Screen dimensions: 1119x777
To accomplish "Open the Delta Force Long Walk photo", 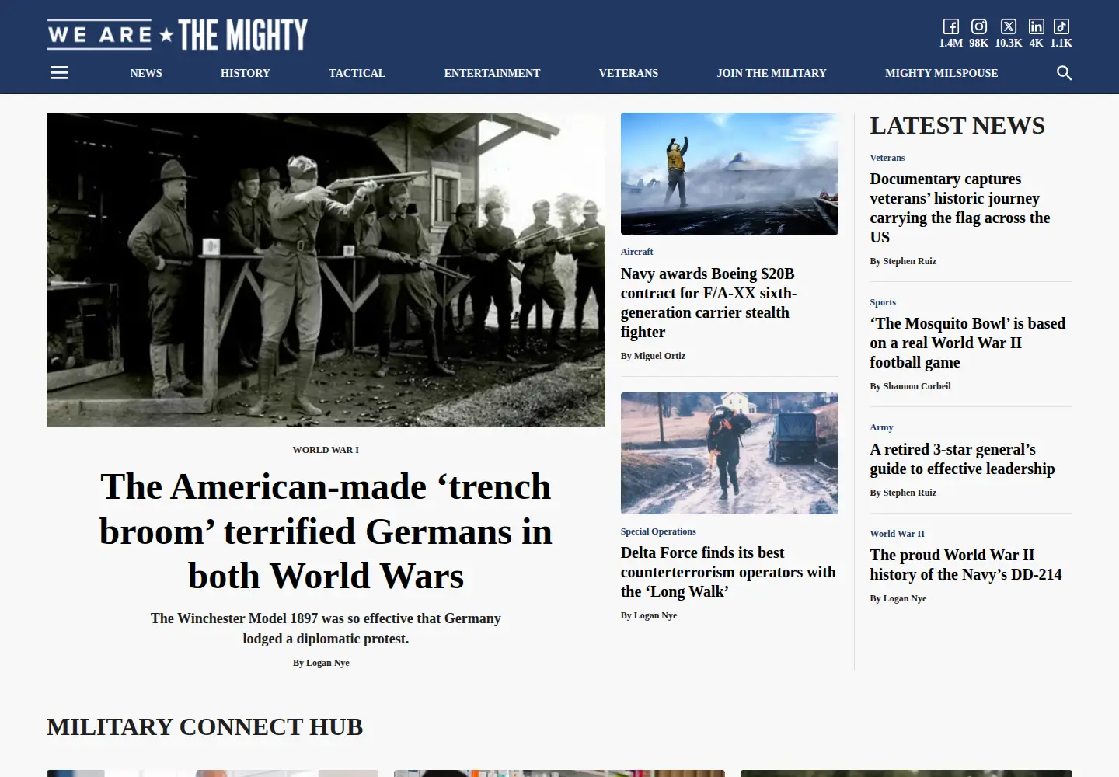I will pos(730,453).
